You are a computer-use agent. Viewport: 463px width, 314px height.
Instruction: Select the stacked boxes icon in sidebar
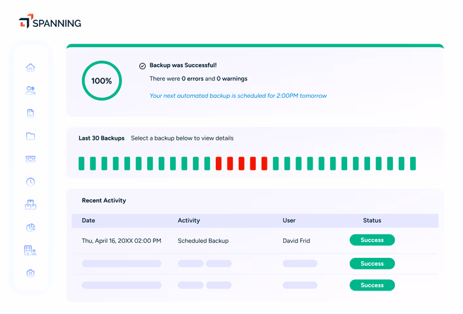click(x=31, y=204)
